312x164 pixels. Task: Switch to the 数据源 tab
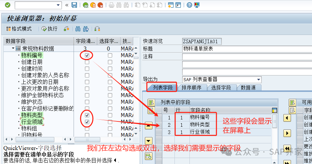tap(248, 87)
